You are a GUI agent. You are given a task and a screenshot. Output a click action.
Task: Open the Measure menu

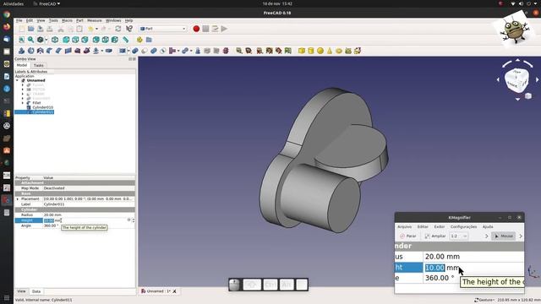click(x=94, y=20)
